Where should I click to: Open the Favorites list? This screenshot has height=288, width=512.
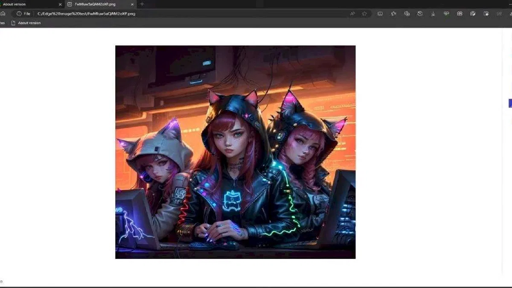click(x=393, y=14)
